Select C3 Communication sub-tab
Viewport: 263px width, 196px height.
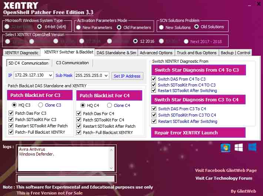(x=72, y=63)
